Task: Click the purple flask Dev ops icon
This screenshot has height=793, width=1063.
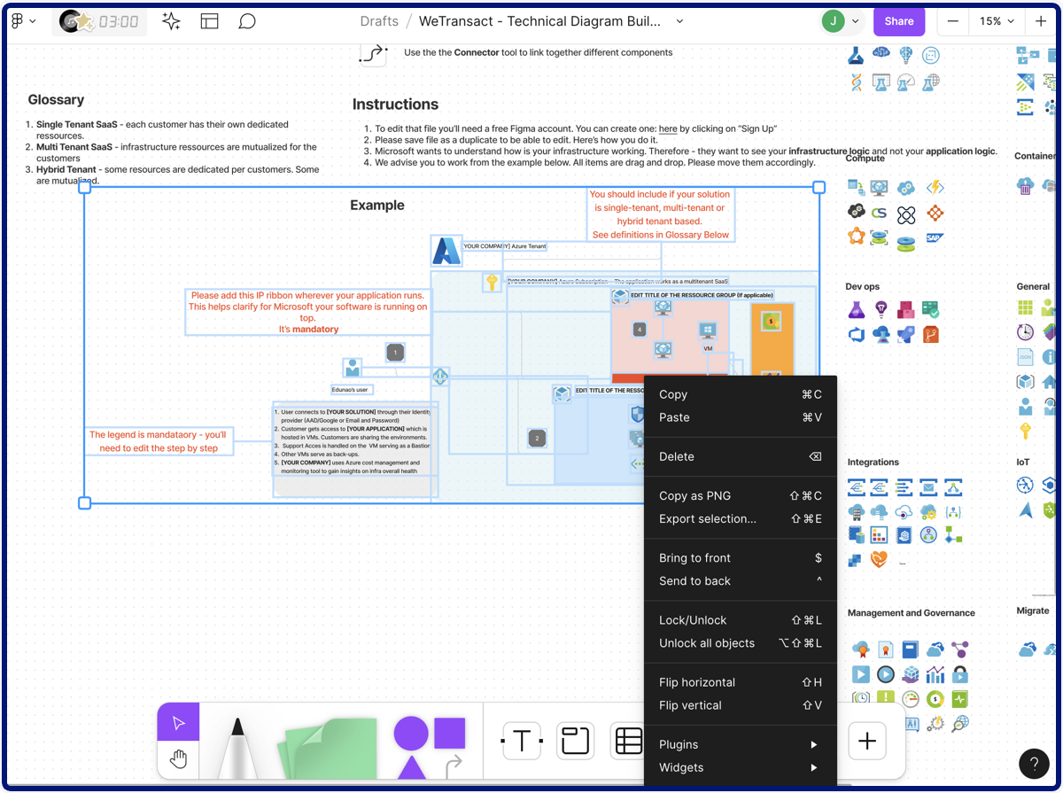Action: (x=856, y=309)
